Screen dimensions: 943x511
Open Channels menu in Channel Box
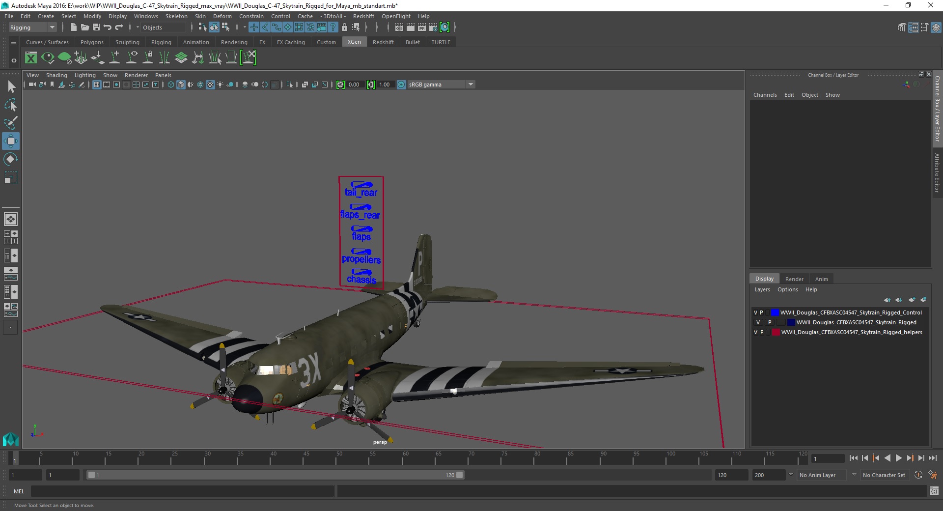(x=765, y=95)
